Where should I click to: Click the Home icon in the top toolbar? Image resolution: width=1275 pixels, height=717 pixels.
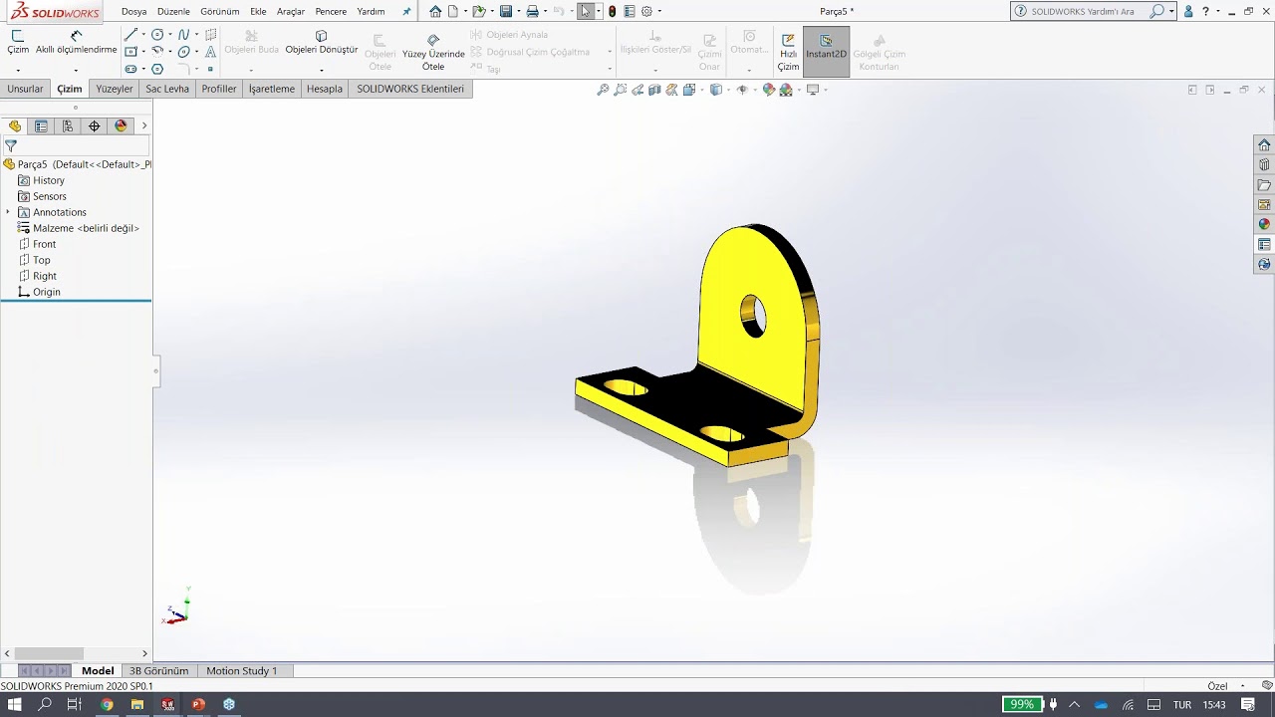point(435,11)
